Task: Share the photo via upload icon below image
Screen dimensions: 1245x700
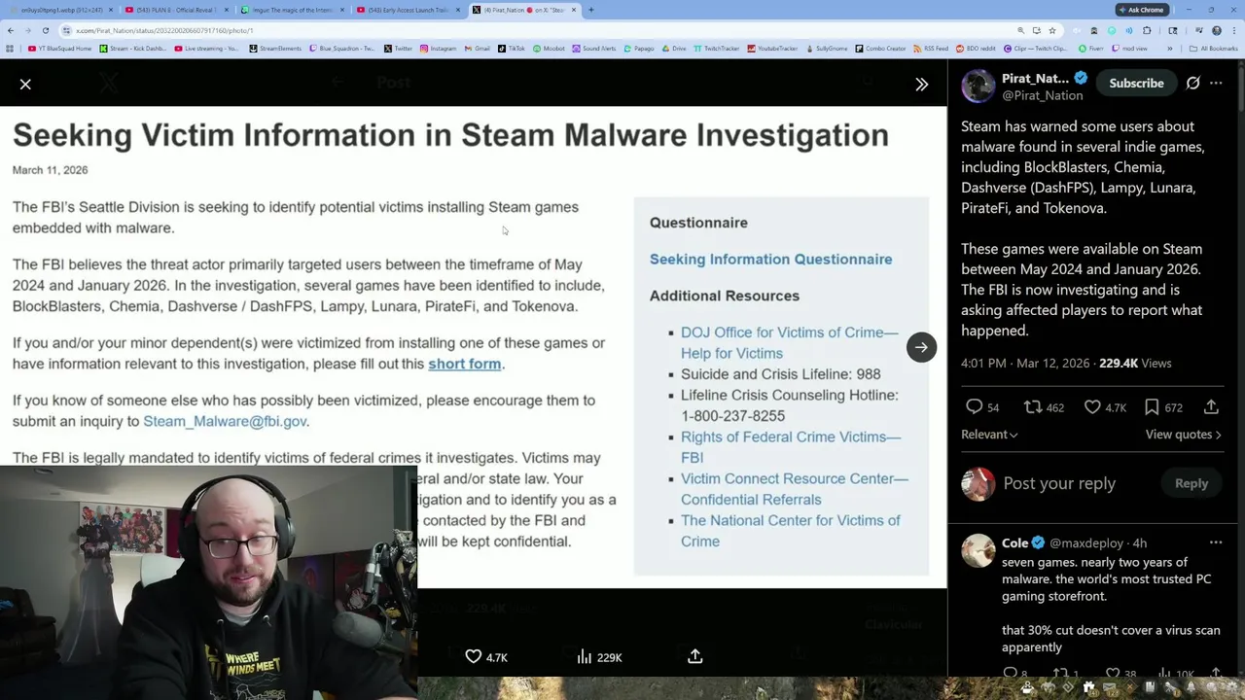Action: (x=694, y=657)
